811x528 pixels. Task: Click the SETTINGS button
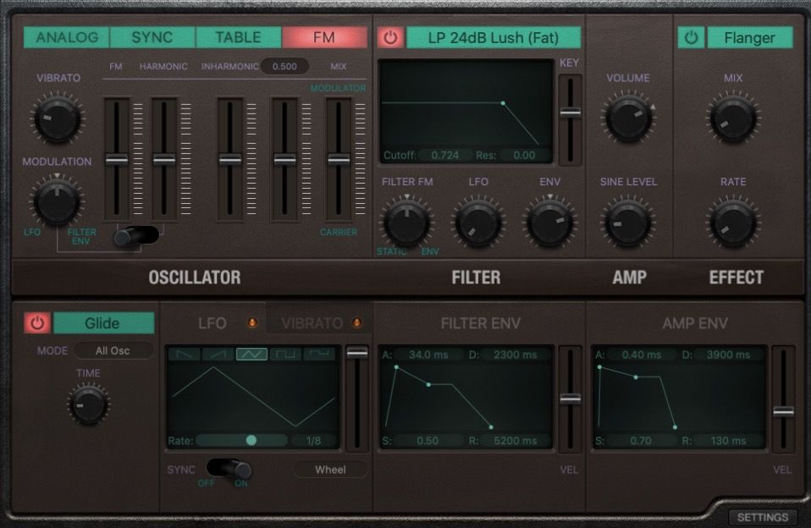tap(764, 517)
